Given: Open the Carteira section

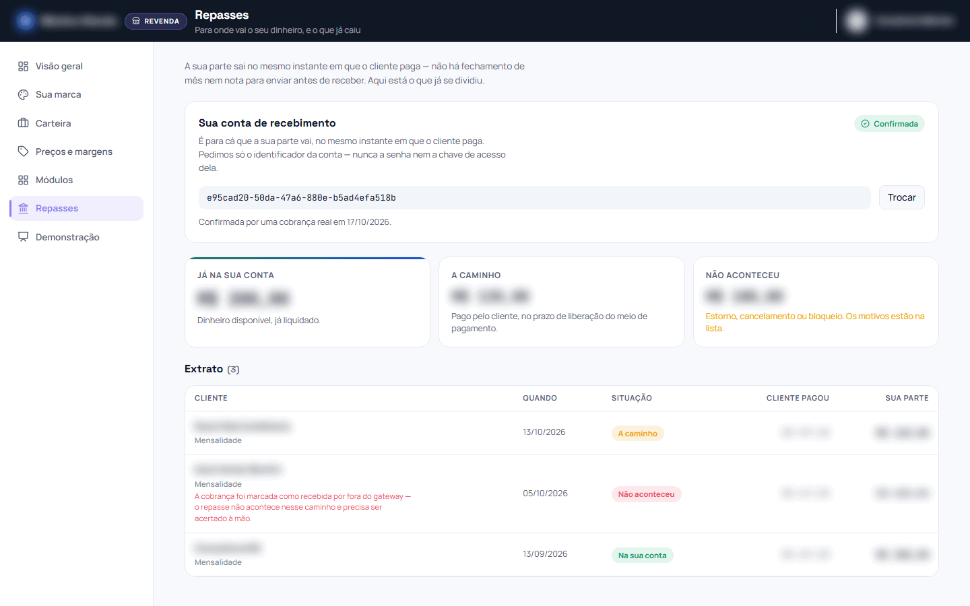Looking at the screenshot, I should click(x=76, y=123).
